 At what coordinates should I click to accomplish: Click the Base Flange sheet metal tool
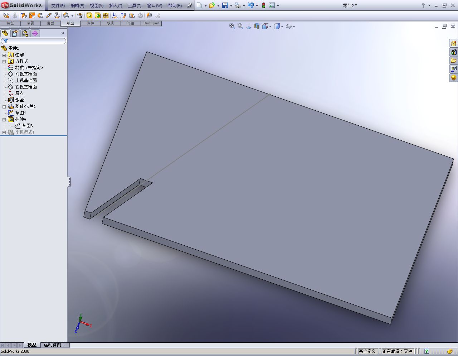6,15
